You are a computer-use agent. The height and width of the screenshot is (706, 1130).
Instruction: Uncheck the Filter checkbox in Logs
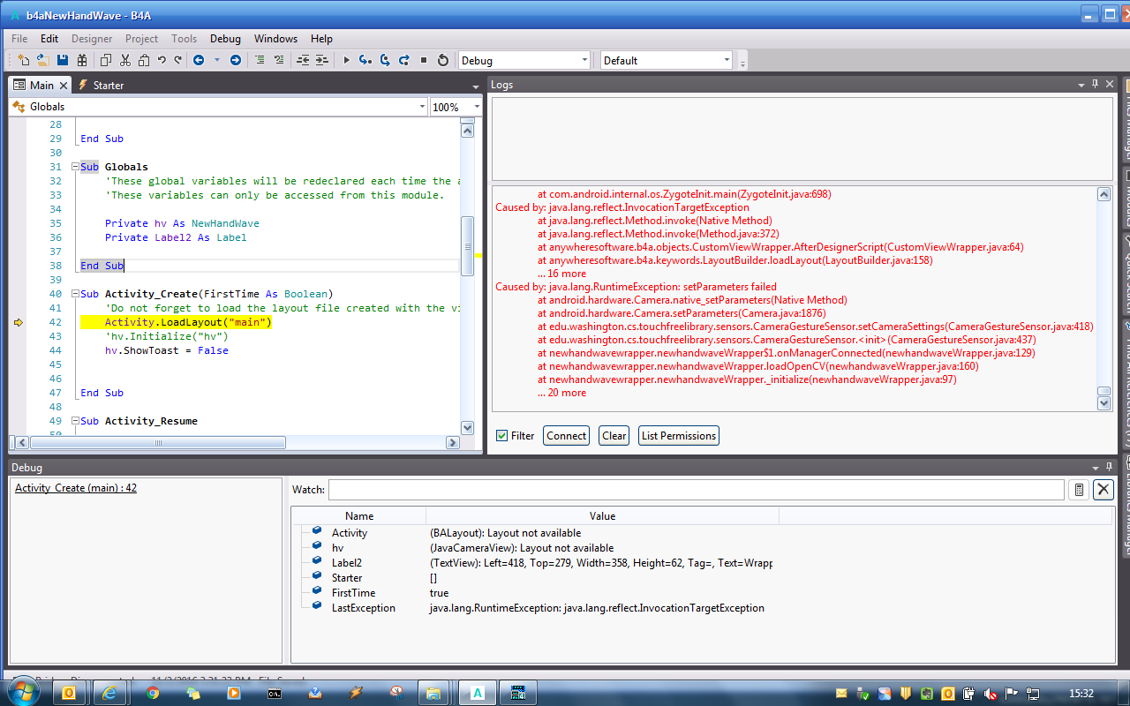tap(501, 435)
